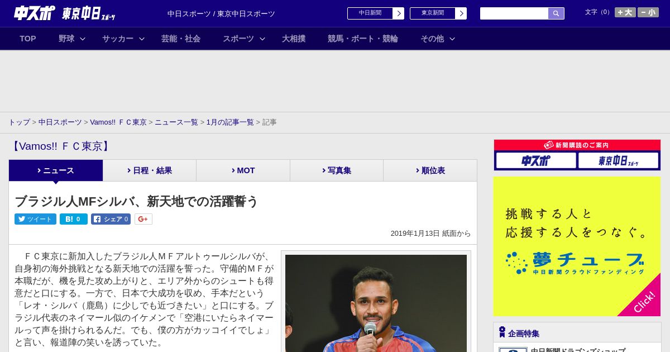670x352 pixels.
Task: Open the 東京新聞 link arrow
Action: click(x=461, y=13)
